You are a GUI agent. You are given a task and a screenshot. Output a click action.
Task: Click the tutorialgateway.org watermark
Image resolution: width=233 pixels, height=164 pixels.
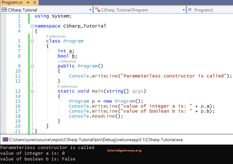(x=124, y=150)
